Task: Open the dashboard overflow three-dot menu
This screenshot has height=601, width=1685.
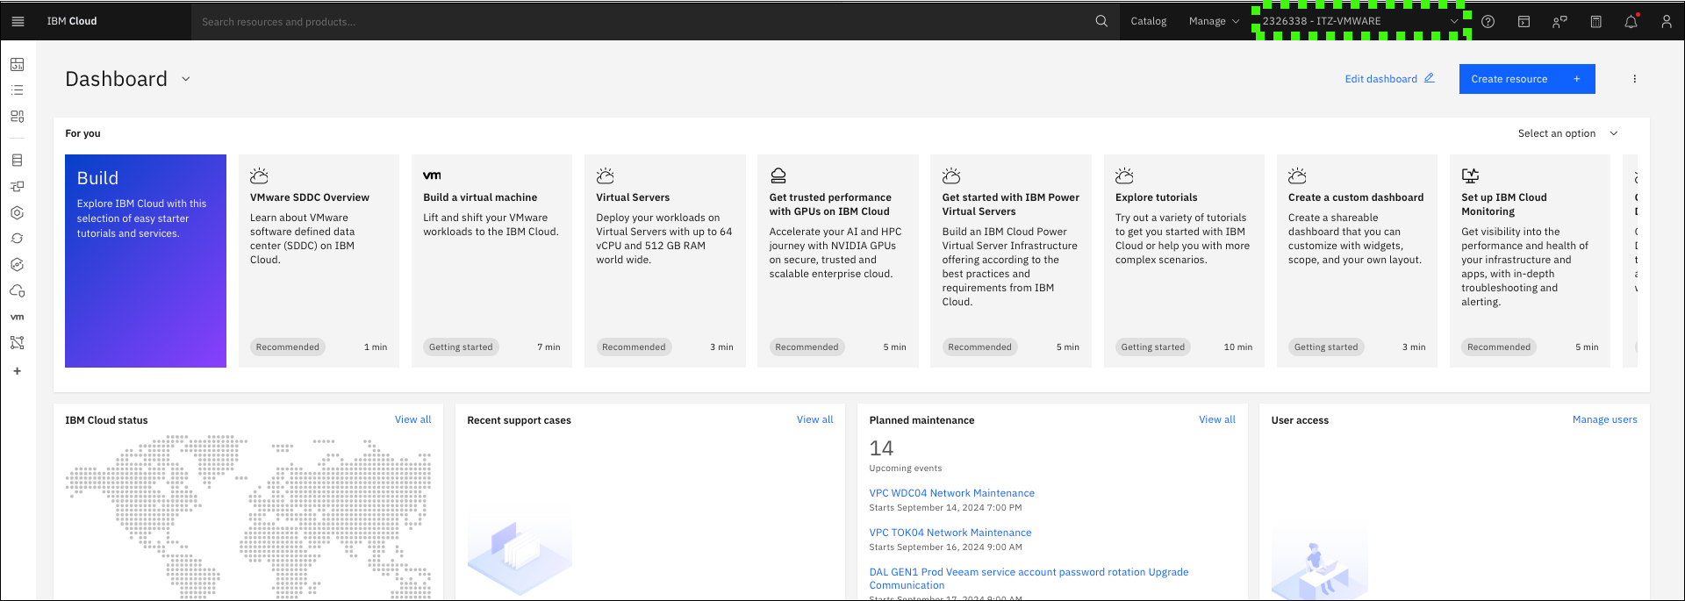Action: click(x=1635, y=79)
